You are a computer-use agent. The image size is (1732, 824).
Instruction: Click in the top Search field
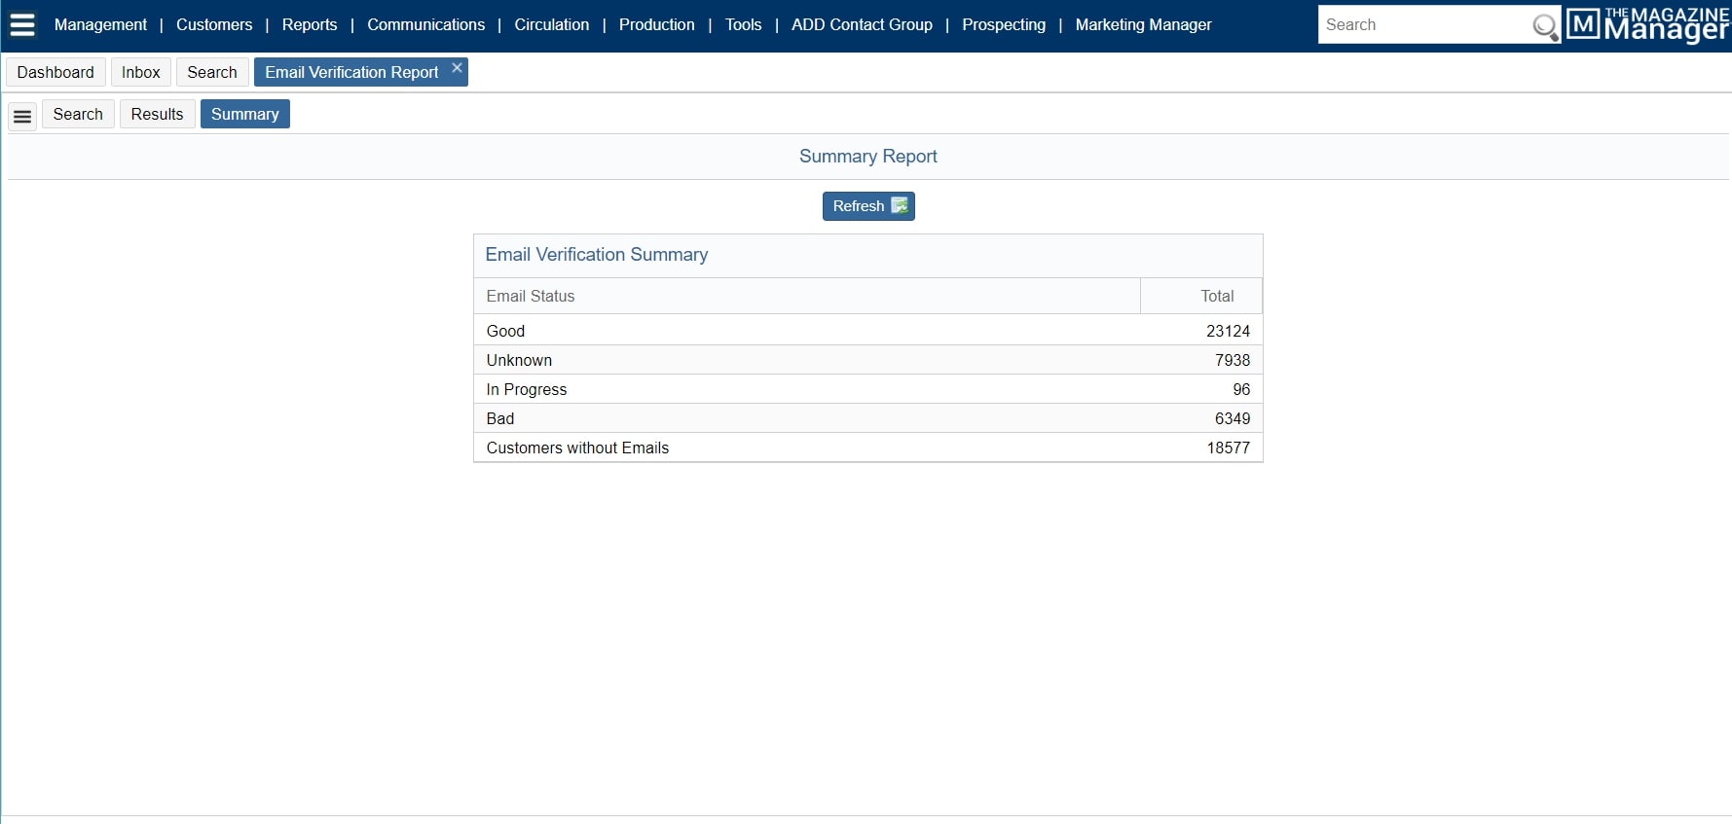(x=1421, y=25)
